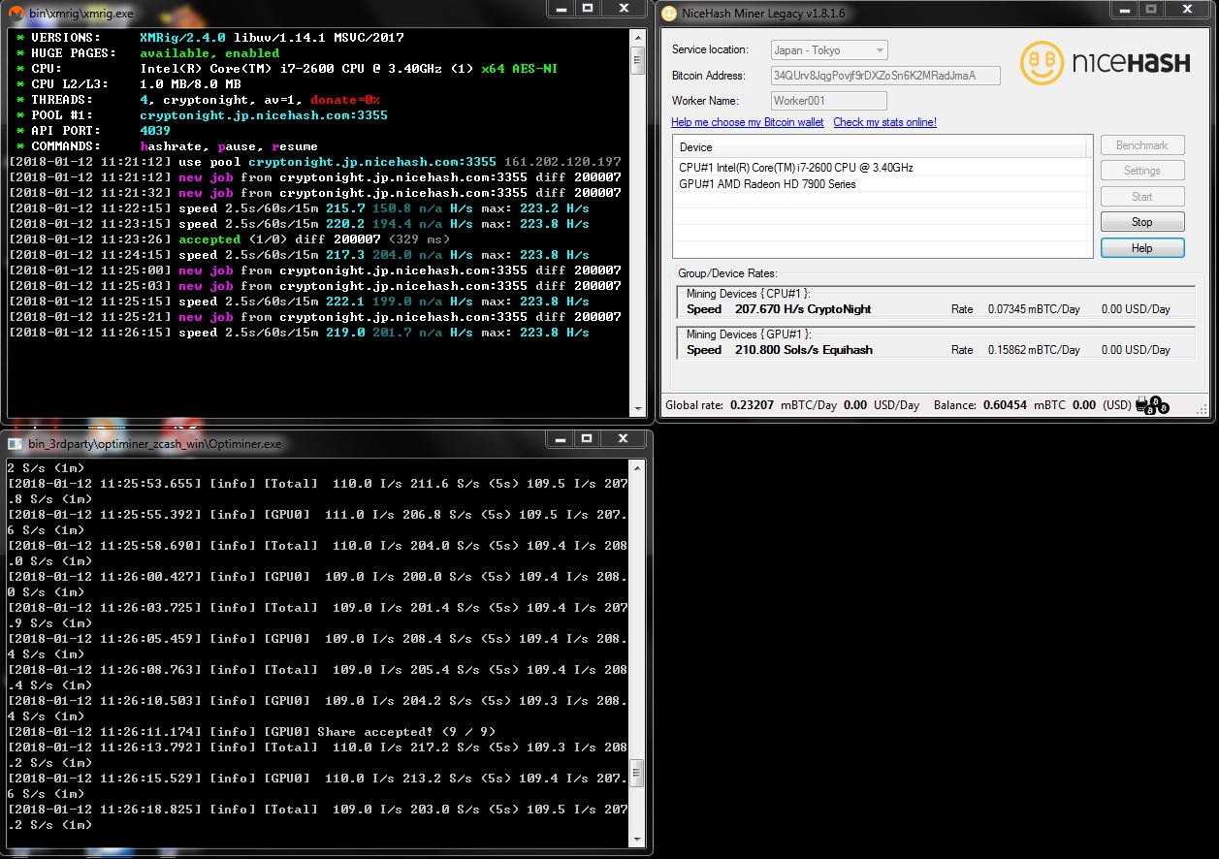The height and width of the screenshot is (859, 1219).
Task: Click the NiceHash Miner Legacy title bar icon
Action: pos(666,13)
